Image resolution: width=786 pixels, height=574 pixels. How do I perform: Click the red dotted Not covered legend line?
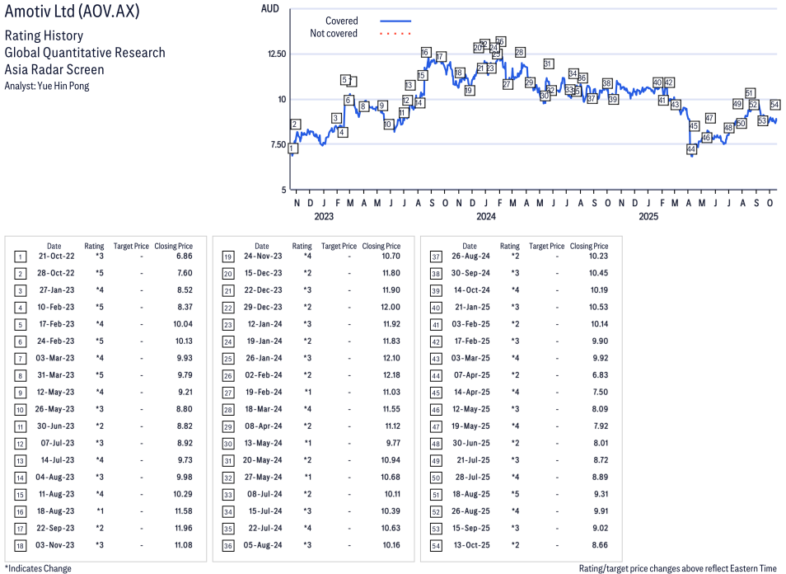395,34
